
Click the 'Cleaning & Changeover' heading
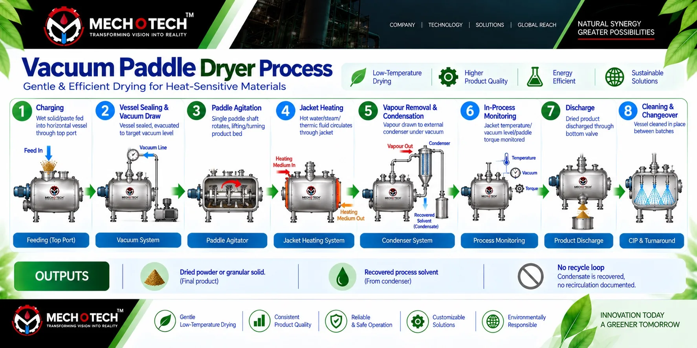click(660, 111)
